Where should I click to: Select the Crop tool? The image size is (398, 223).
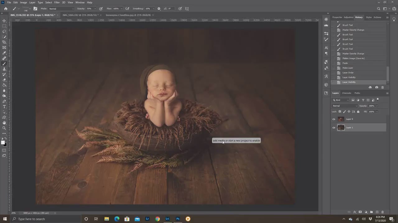pyautogui.click(x=4, y=42)
